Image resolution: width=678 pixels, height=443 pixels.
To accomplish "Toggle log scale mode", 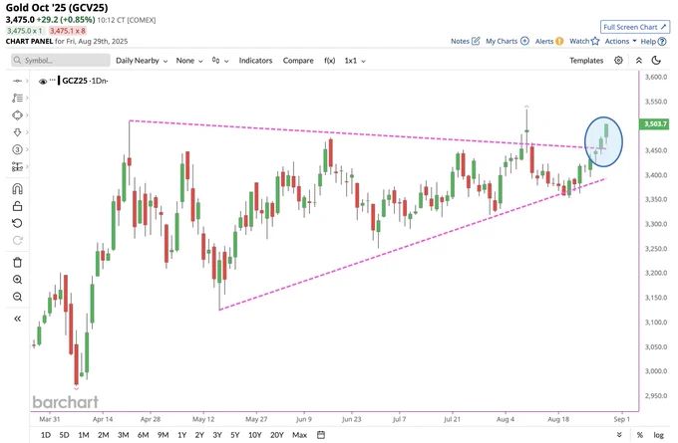I will 658,435.
